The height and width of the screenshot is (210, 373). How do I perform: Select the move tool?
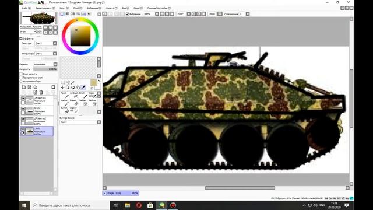[62, 87]
